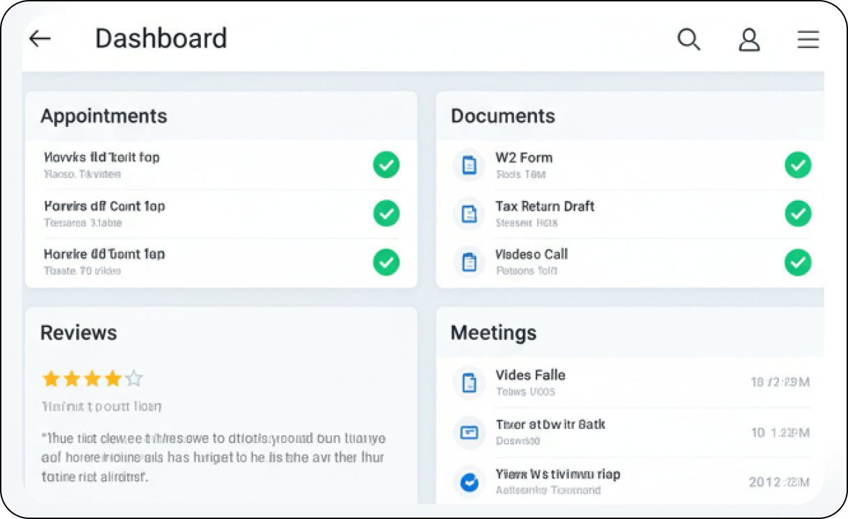Open the W2 Form entry
This screenshot has height=519, width=848.
[524, 158]
